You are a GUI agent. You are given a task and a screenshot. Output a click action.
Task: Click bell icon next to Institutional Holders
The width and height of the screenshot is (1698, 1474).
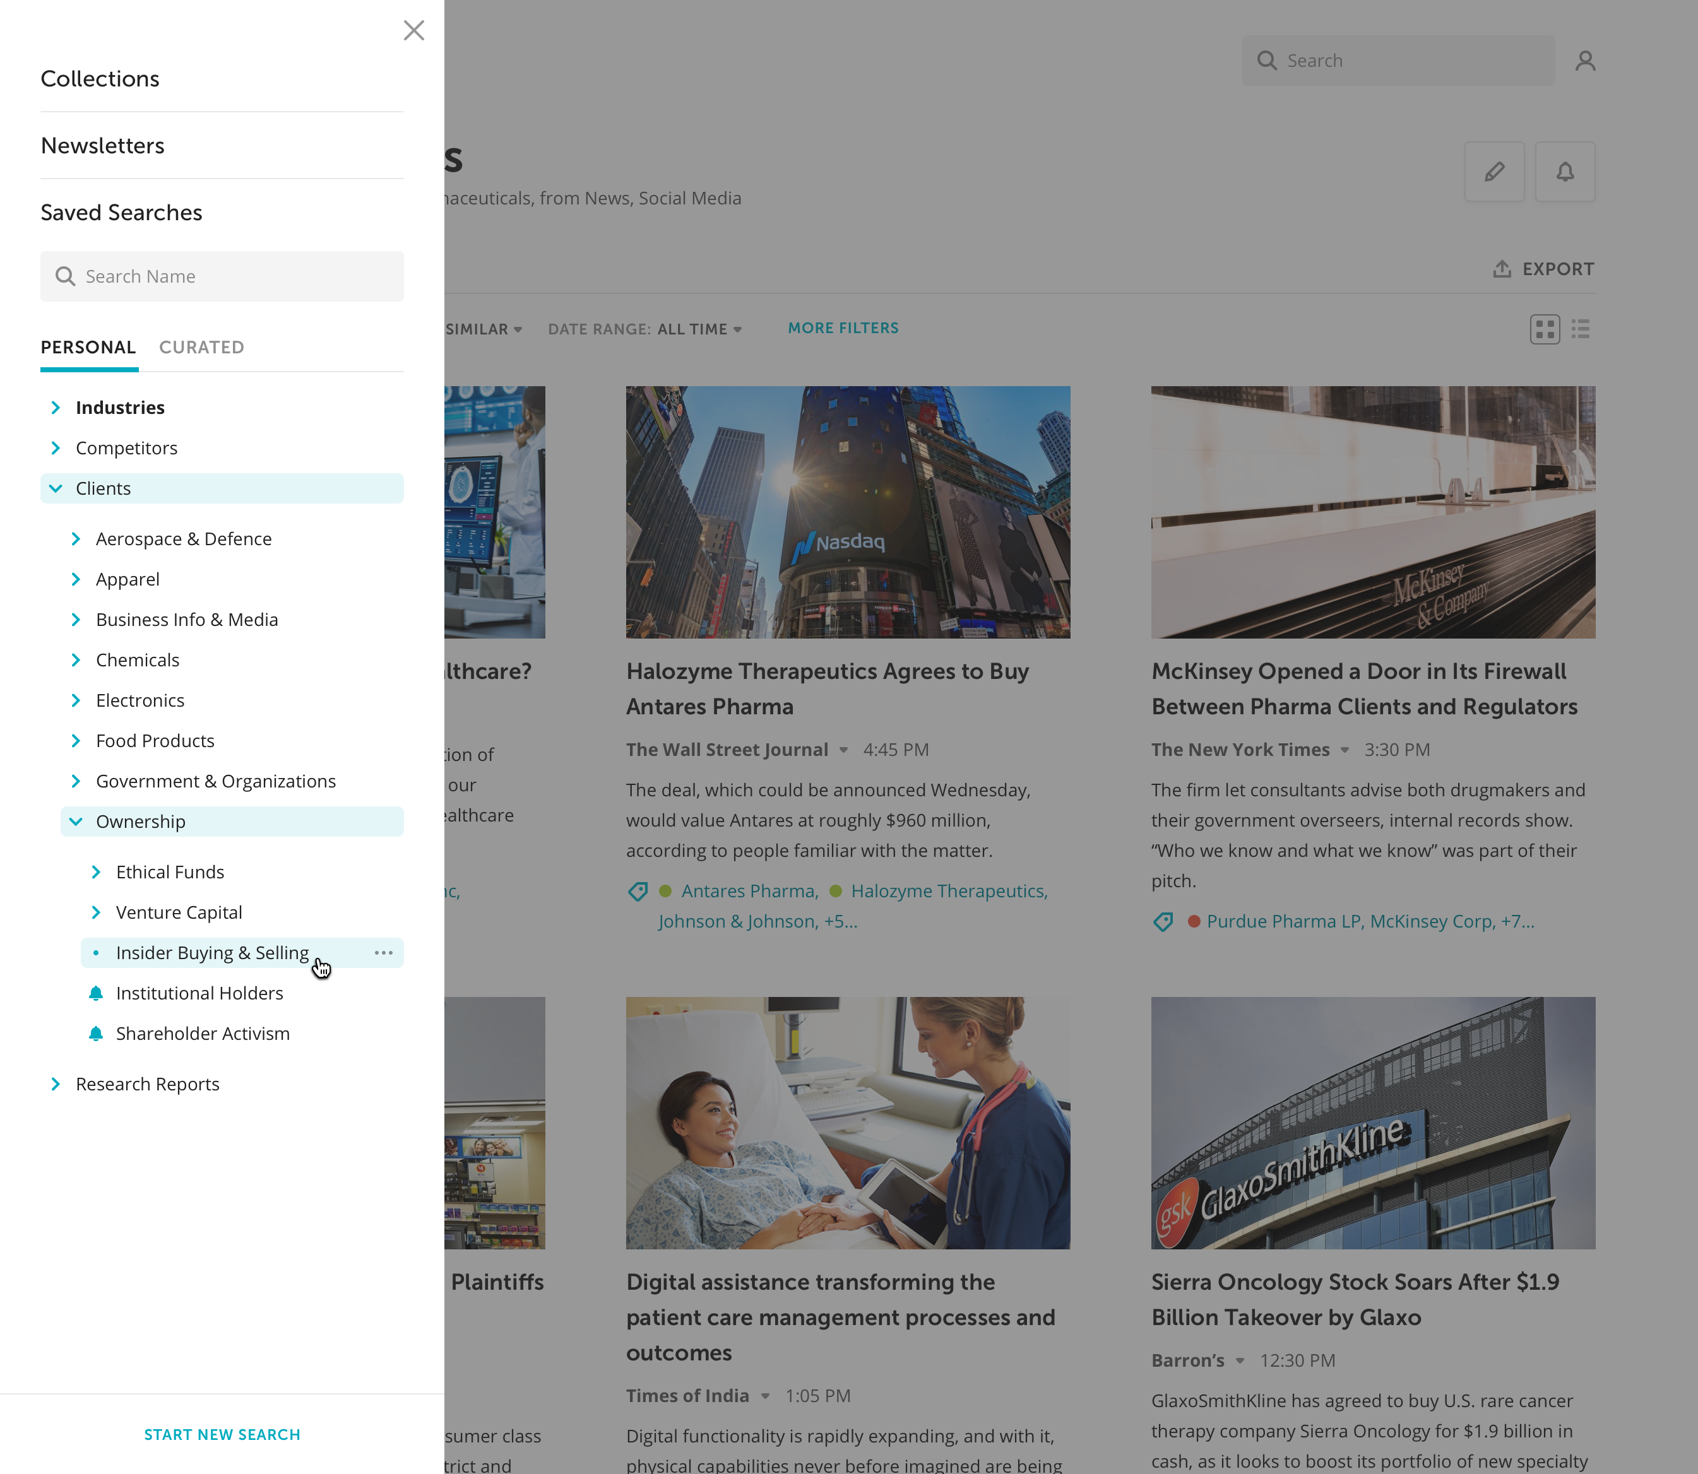tap(96, 993)
